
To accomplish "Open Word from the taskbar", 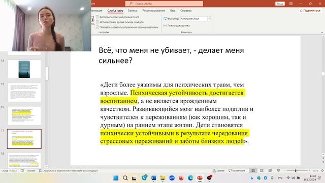I will click(153, 178).
